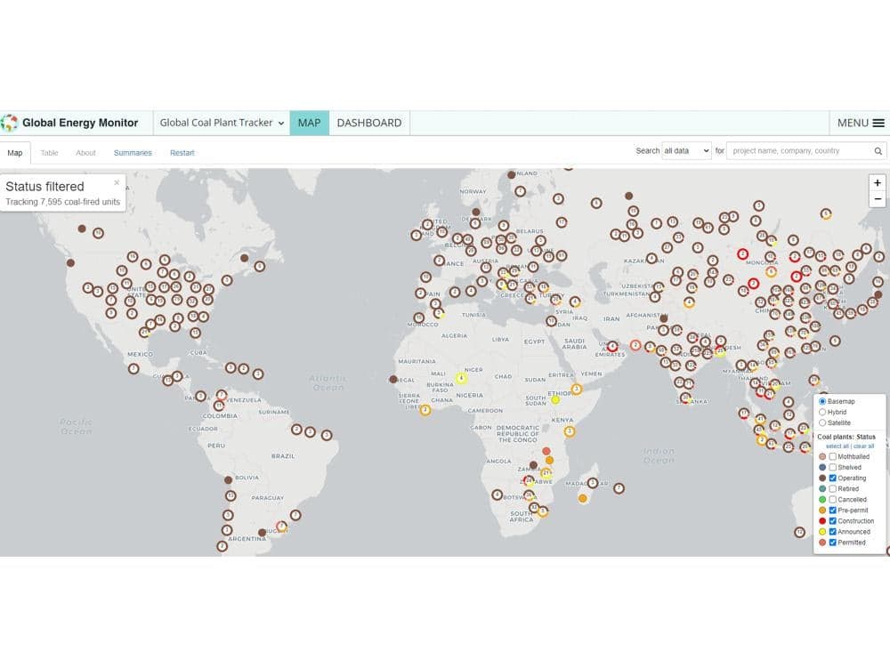This screenshot has width=890, height=667.
Task: Uncheck the Operating status checkbox
Action: tap(833, 478)
